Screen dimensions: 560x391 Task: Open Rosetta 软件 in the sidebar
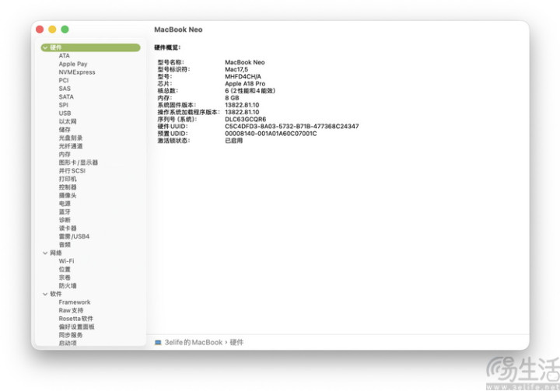pyautogui.click(x=76, y=319)
